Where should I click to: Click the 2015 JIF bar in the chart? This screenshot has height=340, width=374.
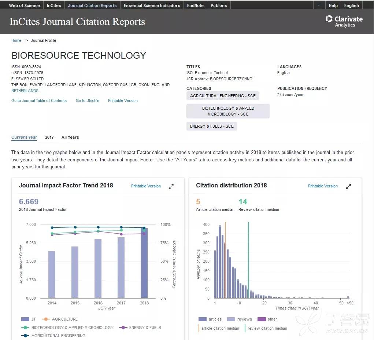(75, 272)
